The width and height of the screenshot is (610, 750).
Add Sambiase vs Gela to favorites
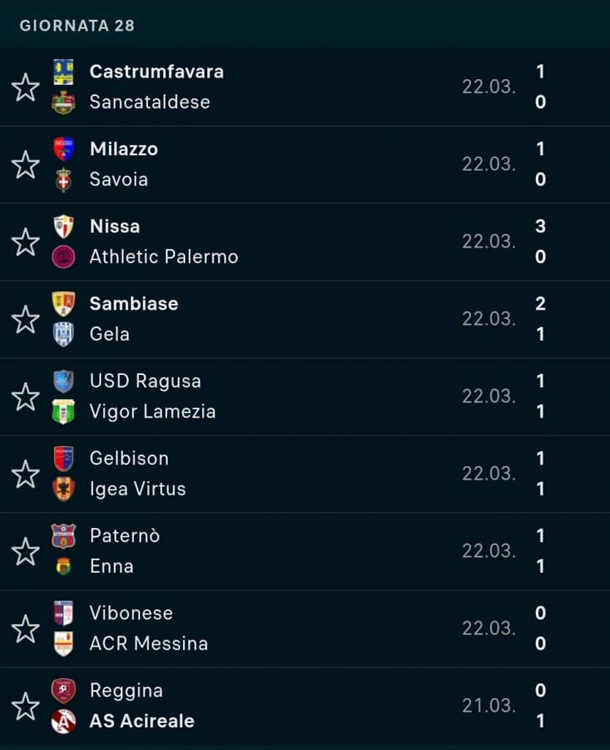click(x=26, y=319)
